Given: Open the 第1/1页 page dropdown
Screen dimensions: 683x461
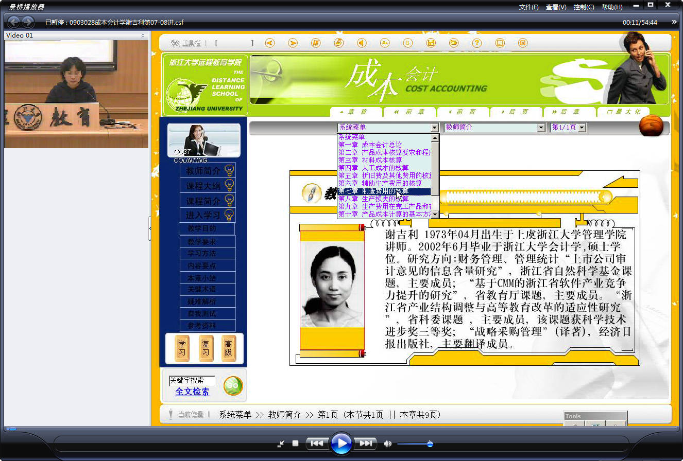Looking at the screenshot, I should (x=582, y=128).
